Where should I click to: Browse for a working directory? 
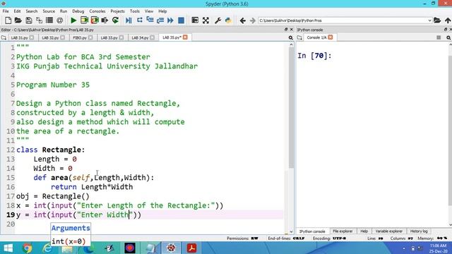coord(437,20)
